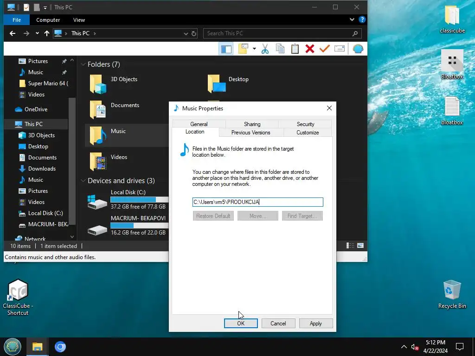Screen dimensions: 475x356
Task: Switch to large icons view layout
Action: click(360, 246)
